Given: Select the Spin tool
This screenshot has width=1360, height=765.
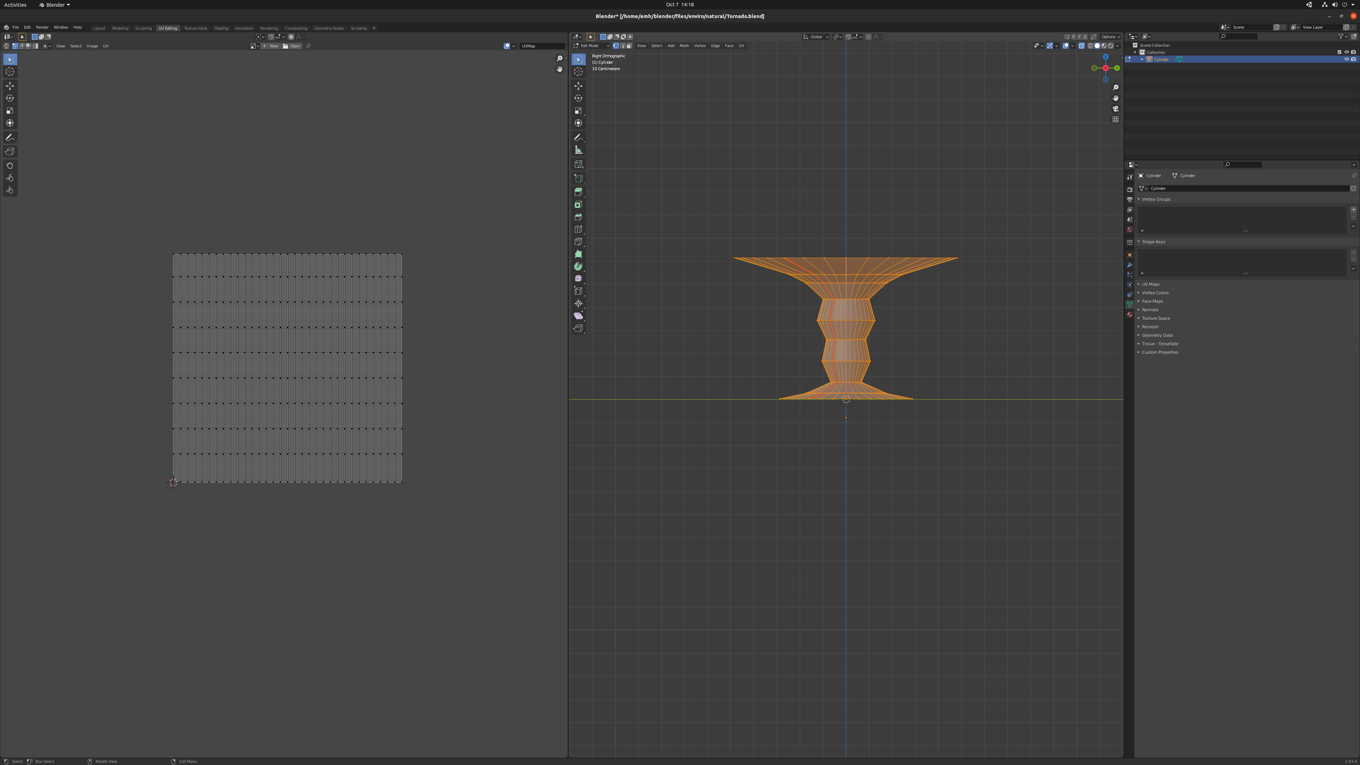Looking at the screenshot, I should (x=578, y=266).
